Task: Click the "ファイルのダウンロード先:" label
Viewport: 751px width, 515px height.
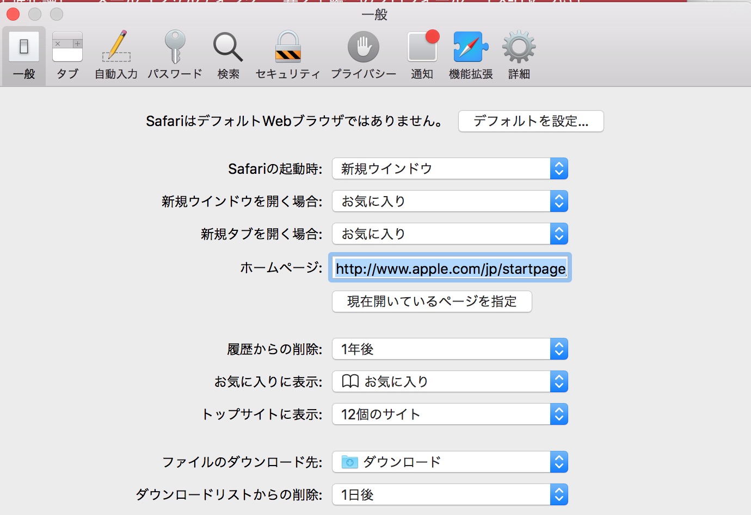Action: 242,462
